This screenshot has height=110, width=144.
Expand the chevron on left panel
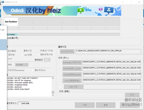pyautogui.click(x=3, y=30)
